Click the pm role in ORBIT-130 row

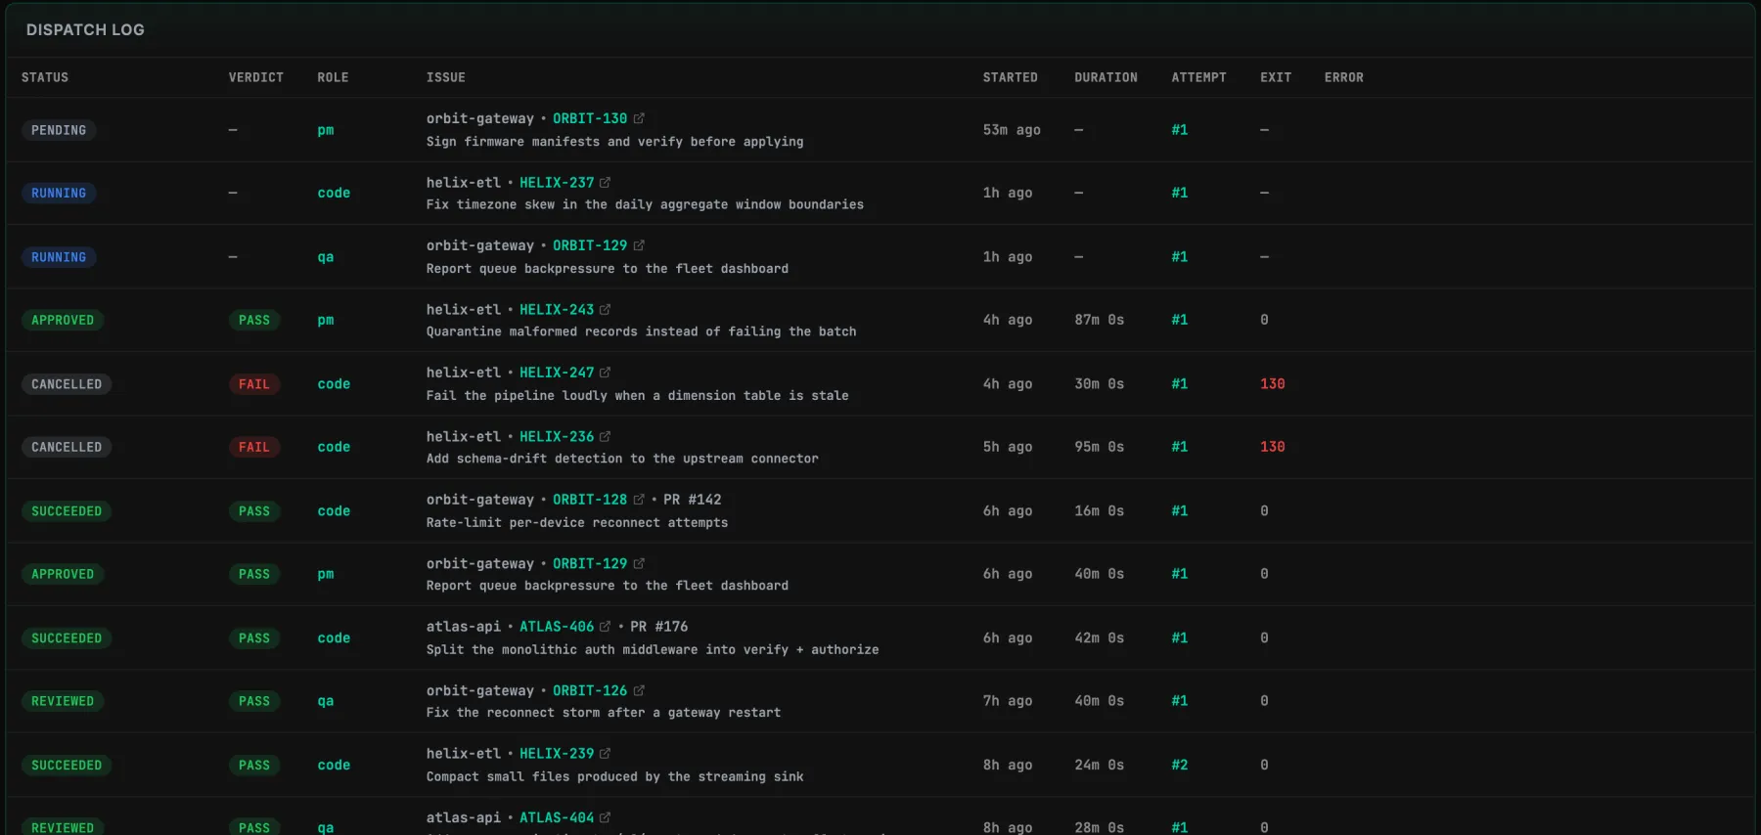pos(326,130)
